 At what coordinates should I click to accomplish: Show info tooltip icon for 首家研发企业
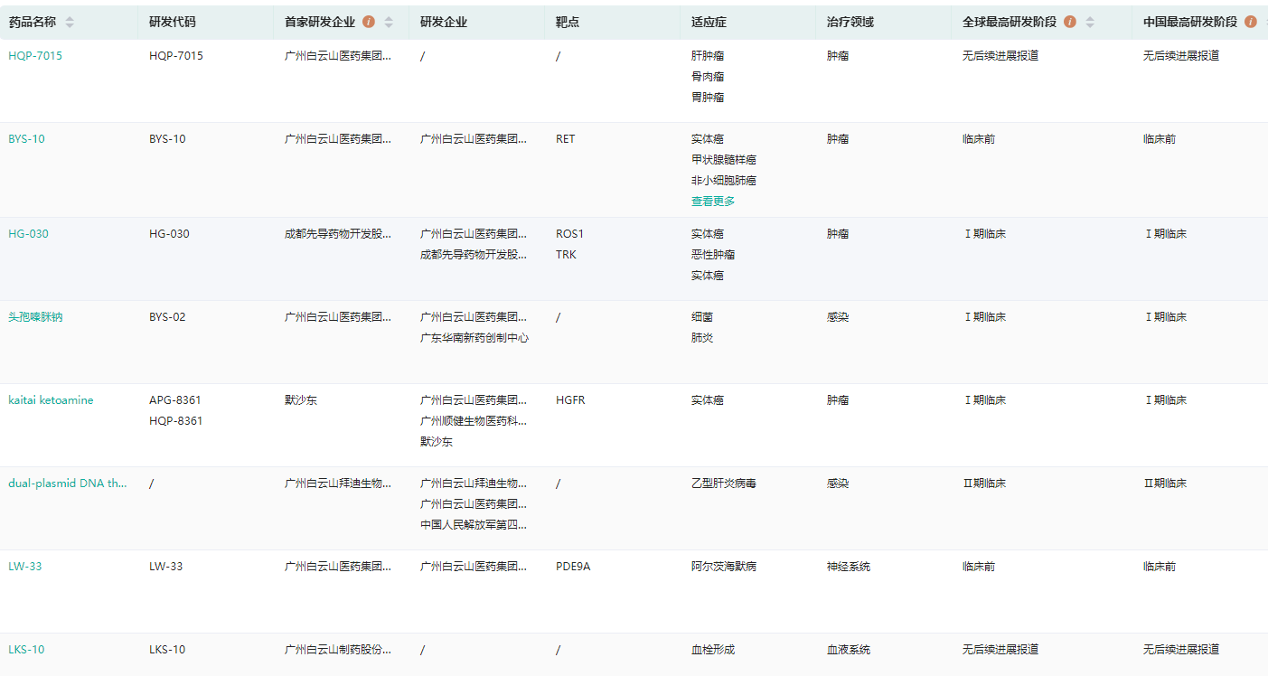pyautogui.click(x=369, y=22)
